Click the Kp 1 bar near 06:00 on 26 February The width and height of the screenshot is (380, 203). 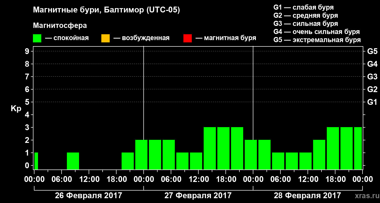[73, 161]
